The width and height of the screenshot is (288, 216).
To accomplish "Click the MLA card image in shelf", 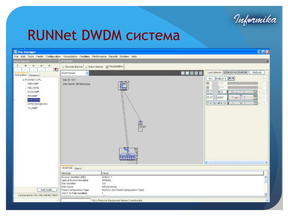I will tap(242, 92).
